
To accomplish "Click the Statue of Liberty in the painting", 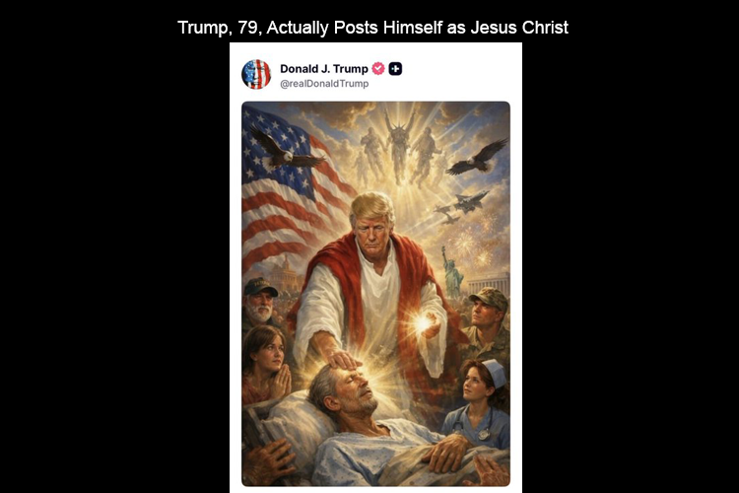I will (x=451, y=273).
